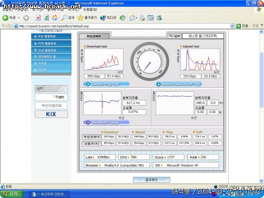
Task: Click the 이동 Go button
Action: (242, 26)
